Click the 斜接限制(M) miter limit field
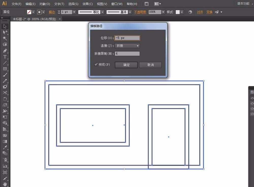The width and height of the screenshot is (254, 187). pyautogui.click(x=127, y=54)
